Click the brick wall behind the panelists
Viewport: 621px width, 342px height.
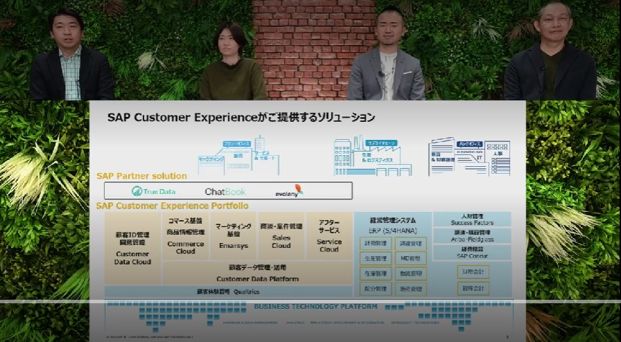(314, 49)
